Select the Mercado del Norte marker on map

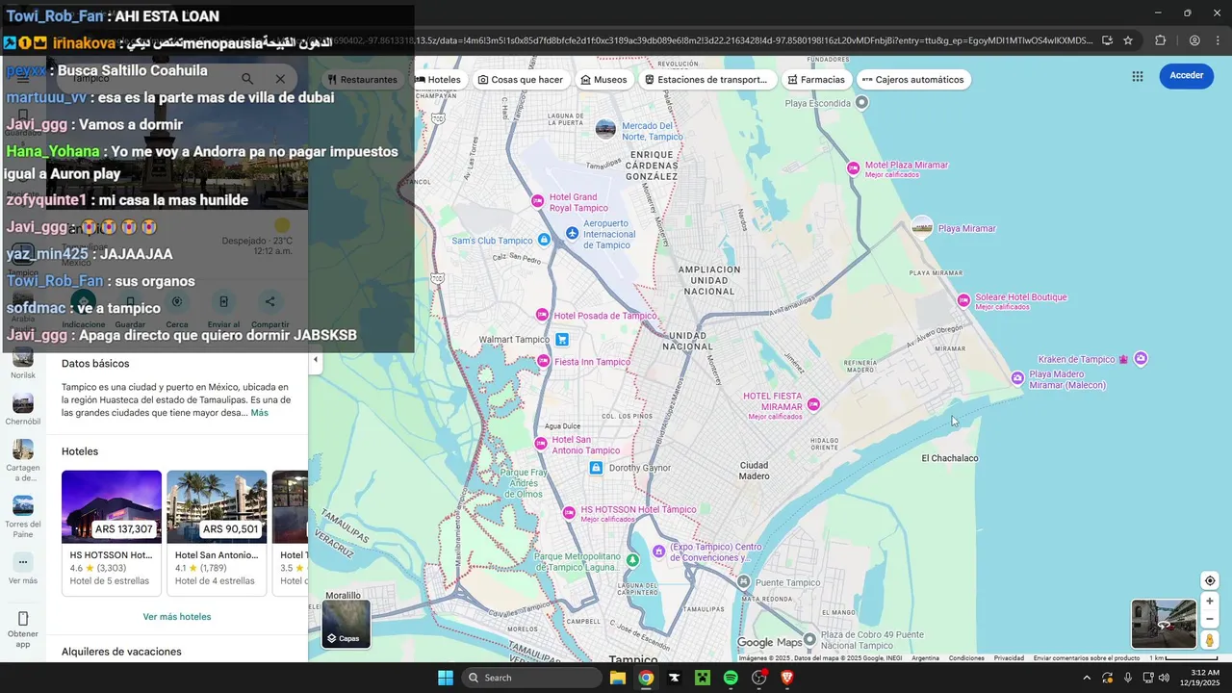click(605, 129)
